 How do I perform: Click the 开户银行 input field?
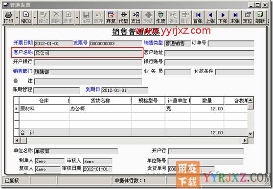[88, 62]
